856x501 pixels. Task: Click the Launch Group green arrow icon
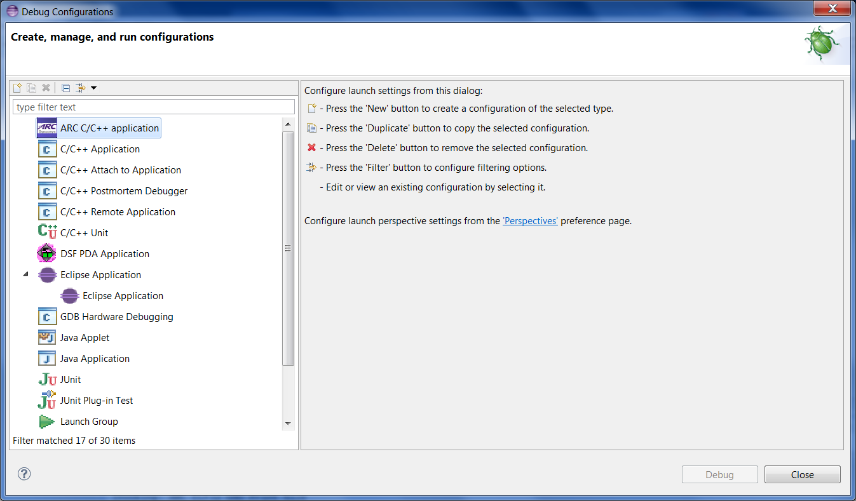point(47,421)
